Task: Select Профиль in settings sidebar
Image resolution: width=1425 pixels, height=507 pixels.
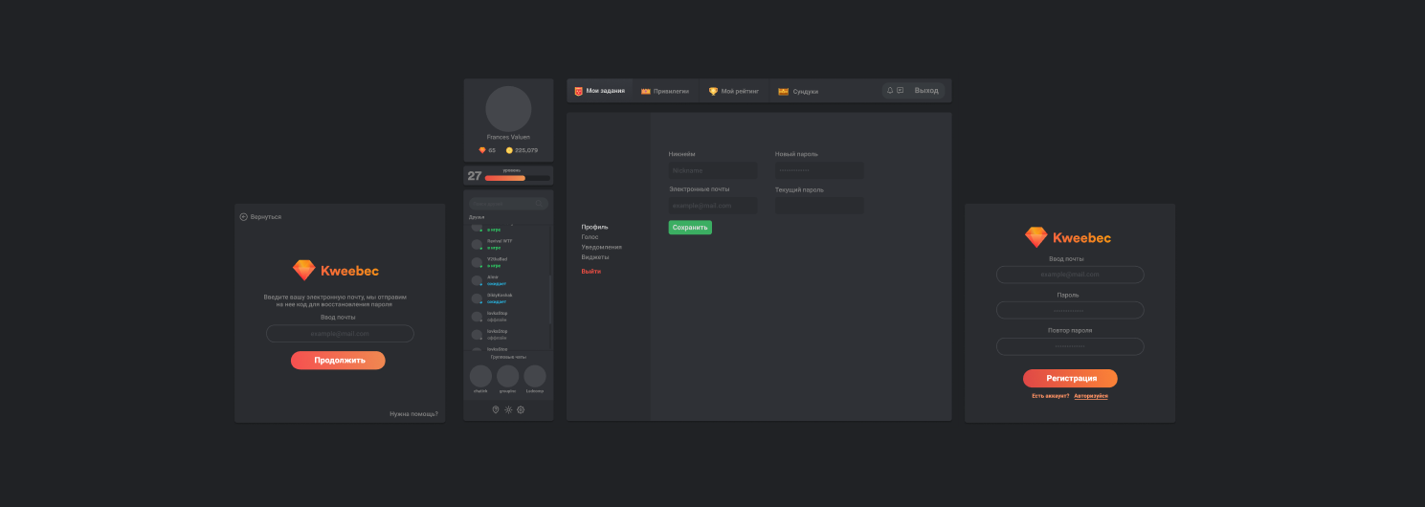Action: (x=594, y=227)
